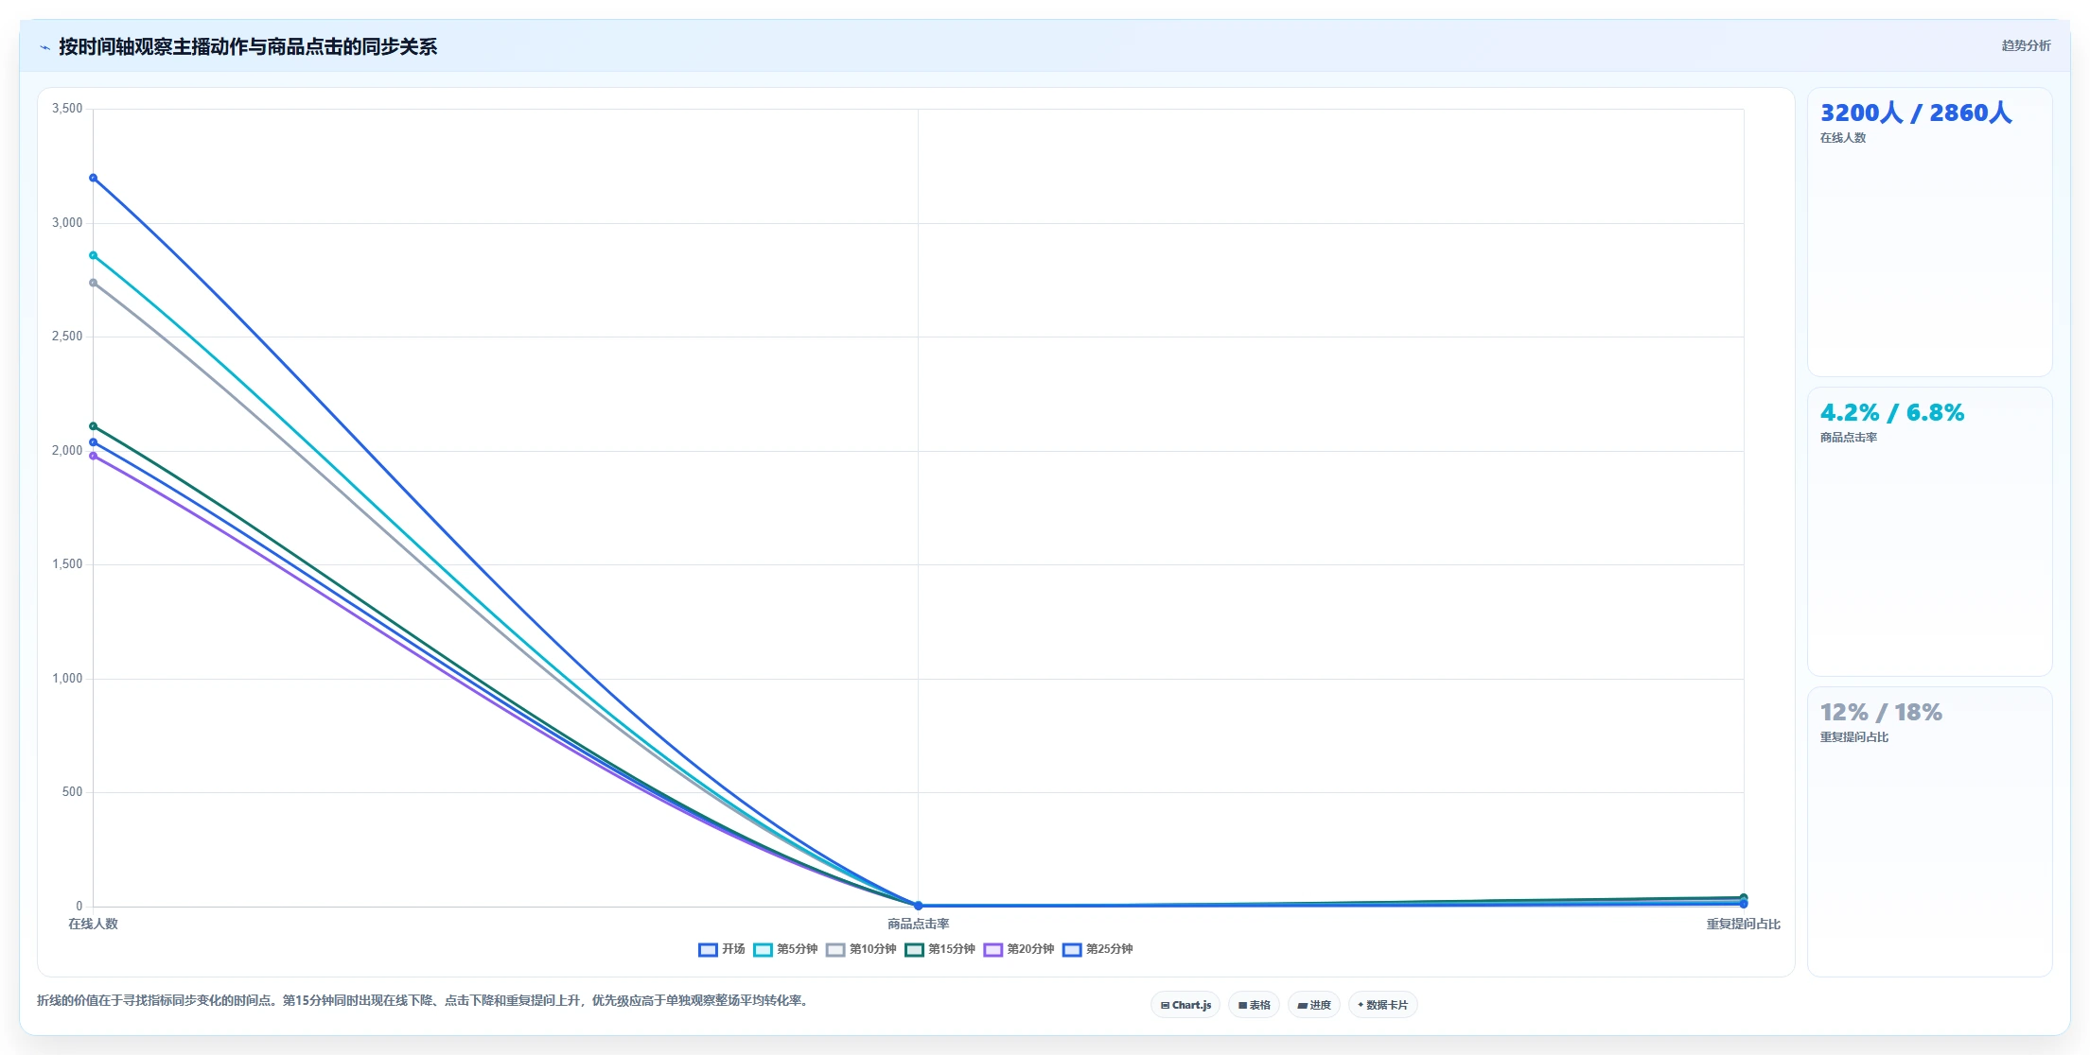Click the purple 第20分钟 point on 在线人数
2090x1055 pixels.
click(93, 456)
